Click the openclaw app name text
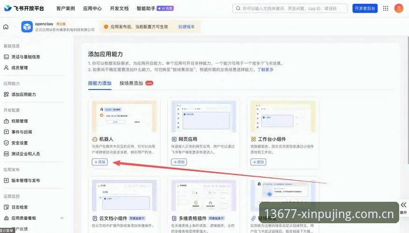Viewport: 409px width, 233px height. coord(44,24)
